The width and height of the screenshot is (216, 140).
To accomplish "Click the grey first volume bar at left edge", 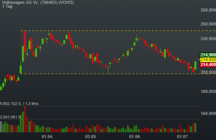I will (1, 127).
